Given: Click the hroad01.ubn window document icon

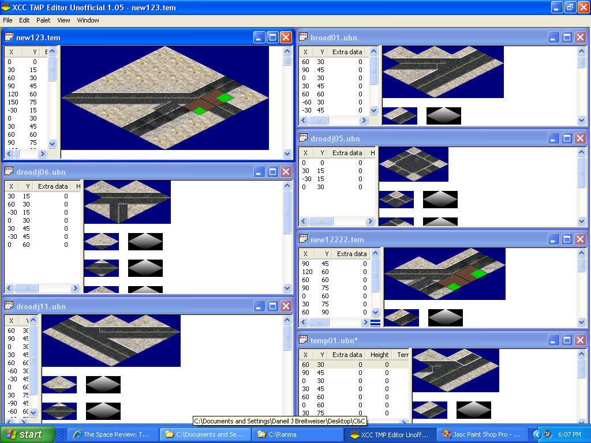Looking at the screenshot, I should (x=302, y=37).
